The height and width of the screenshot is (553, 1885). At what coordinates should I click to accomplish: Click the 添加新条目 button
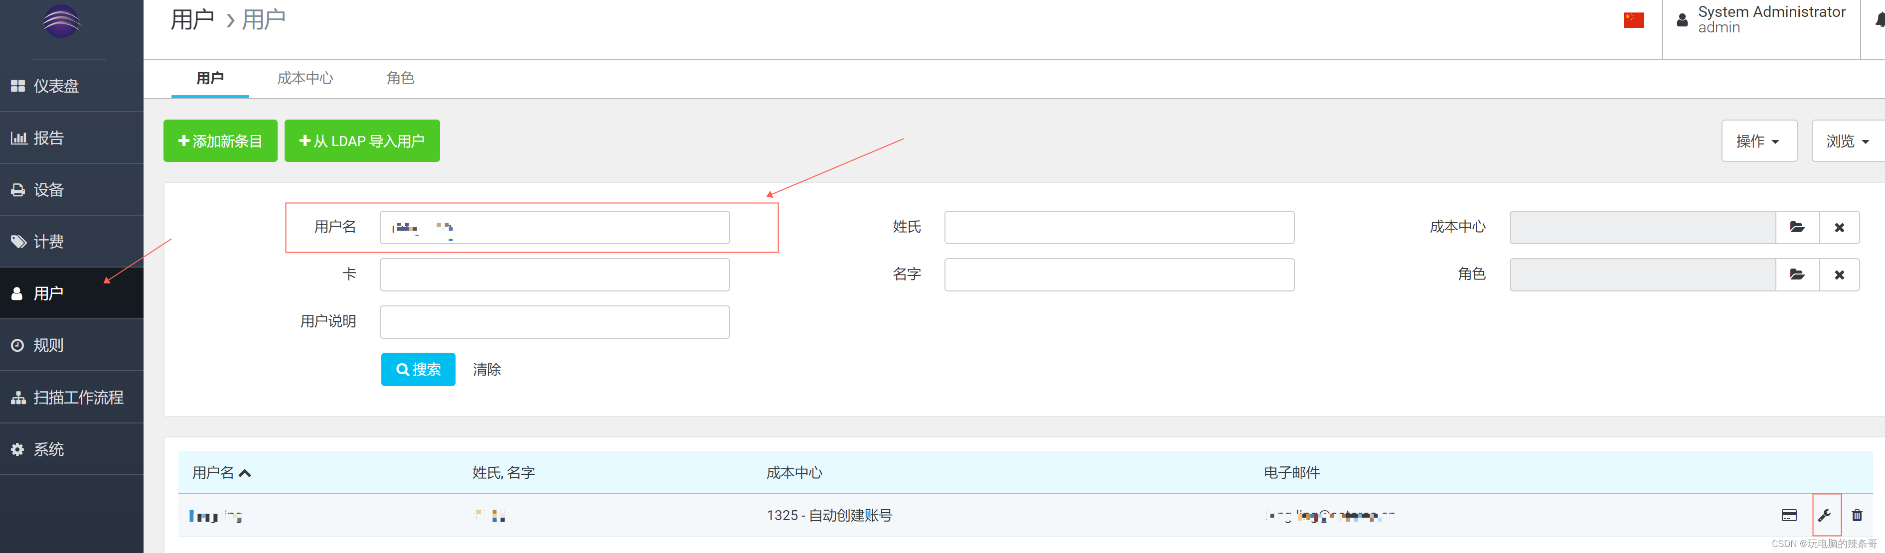tap(220, 140)
